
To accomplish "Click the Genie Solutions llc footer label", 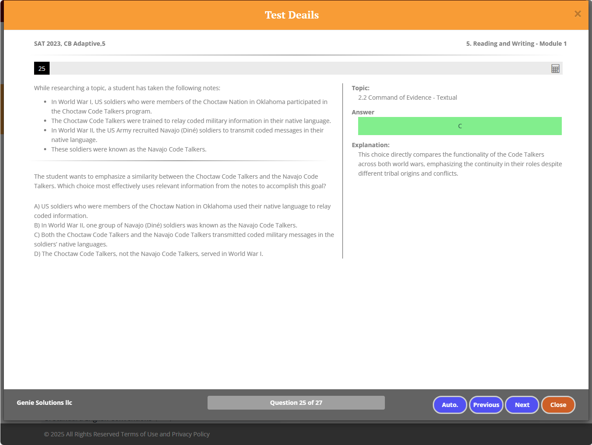I will pyautogui.click(x=44, y=402).
